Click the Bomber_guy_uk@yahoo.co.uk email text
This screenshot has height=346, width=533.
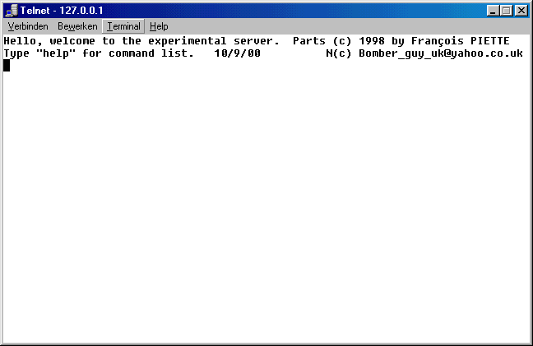(x=441, y=53)
